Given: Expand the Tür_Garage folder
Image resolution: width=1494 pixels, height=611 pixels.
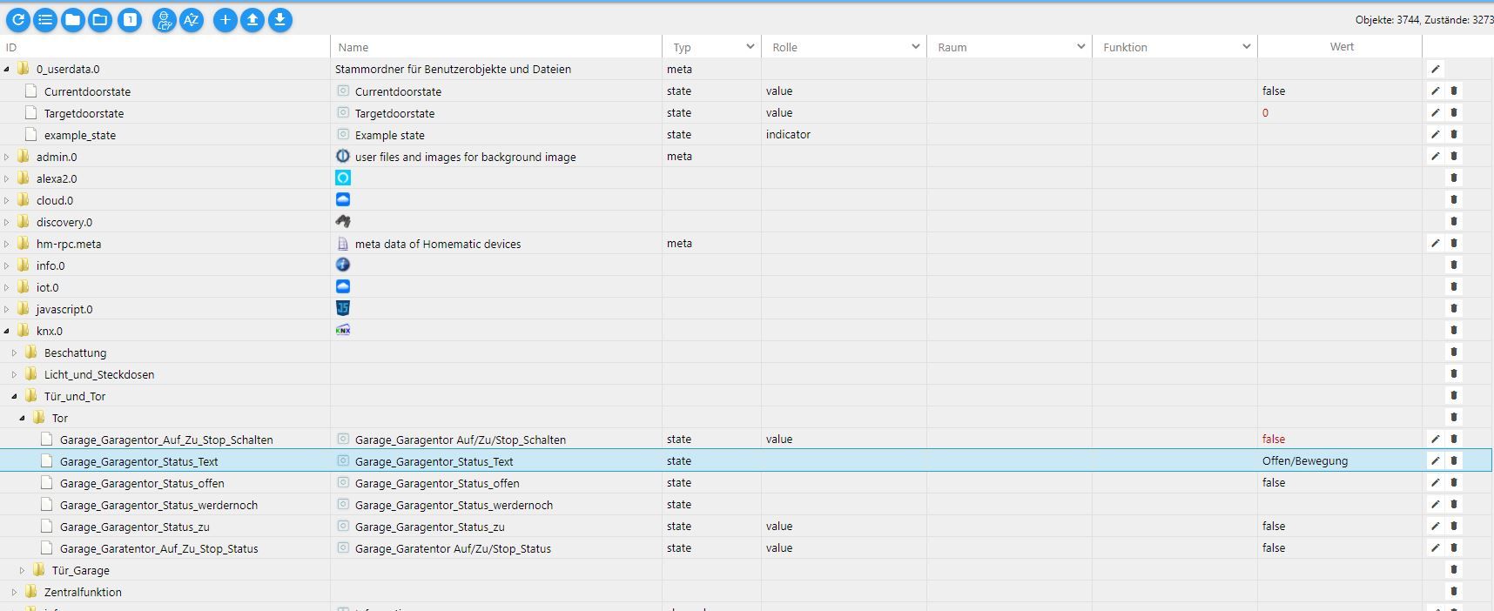Looking at the screenshot, I should (x=22, y=570).
